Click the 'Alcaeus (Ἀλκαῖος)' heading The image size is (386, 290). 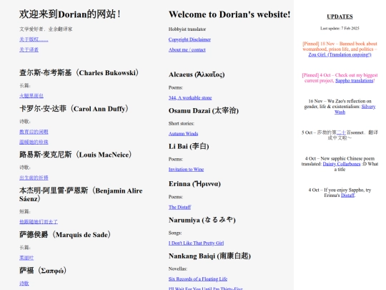(x=197, y=74)
